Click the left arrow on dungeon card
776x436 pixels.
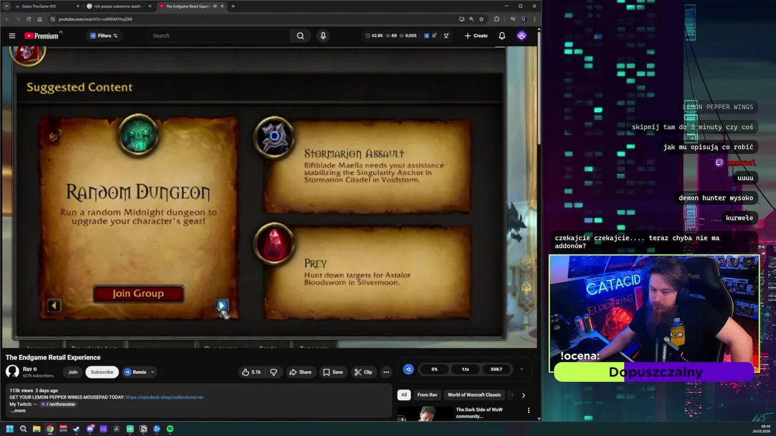tap(54, 306)
